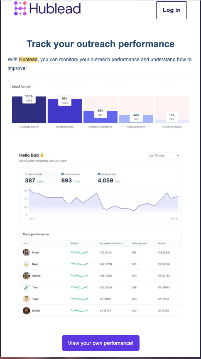Click the Contacts added funnel bar

(x=29, y=110)
